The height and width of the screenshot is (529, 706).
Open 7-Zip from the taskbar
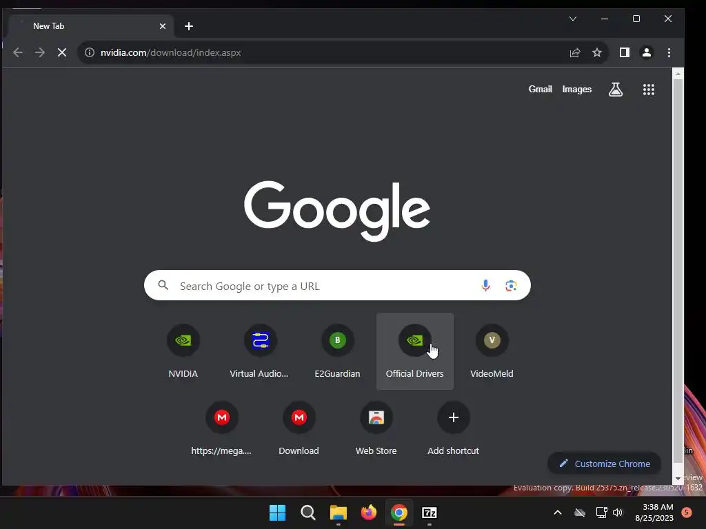[430, 512]
